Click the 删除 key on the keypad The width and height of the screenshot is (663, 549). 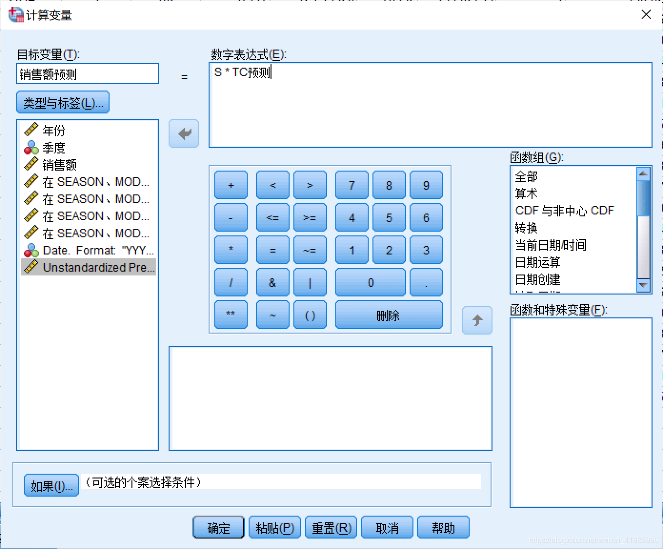coord(389,315)
